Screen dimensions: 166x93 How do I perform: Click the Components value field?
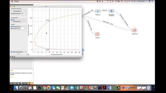tap(22, 11)
